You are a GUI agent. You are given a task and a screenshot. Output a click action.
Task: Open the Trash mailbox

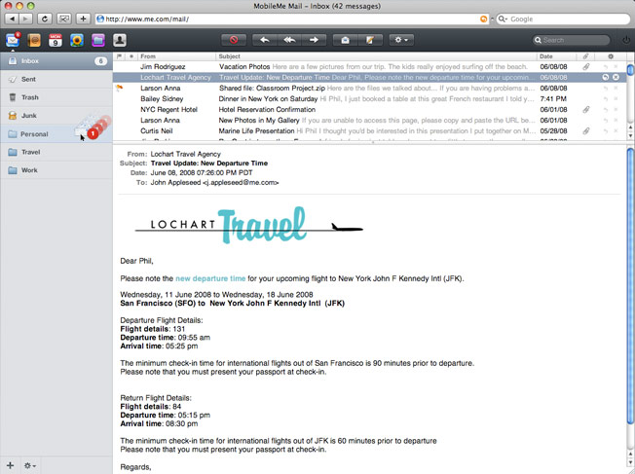56,97
